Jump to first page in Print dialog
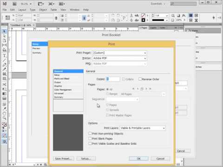Image resolution: width=223 pixels, height=167 pixels. 133,89
